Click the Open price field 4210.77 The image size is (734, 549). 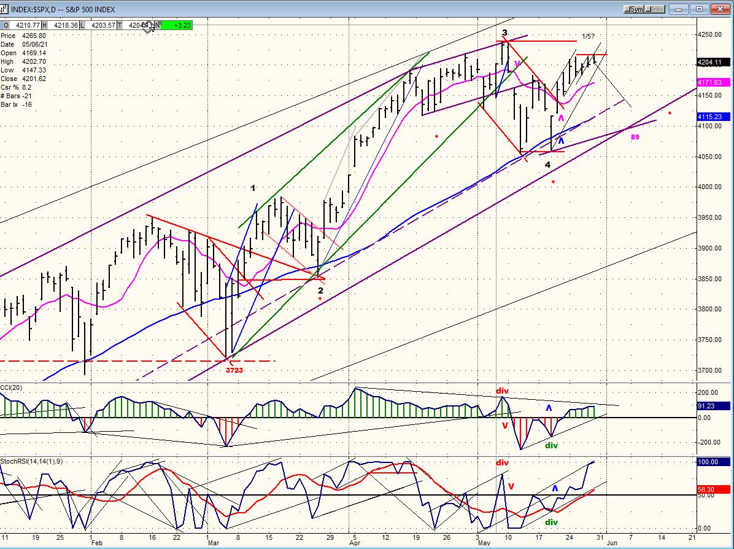(25, 25)
